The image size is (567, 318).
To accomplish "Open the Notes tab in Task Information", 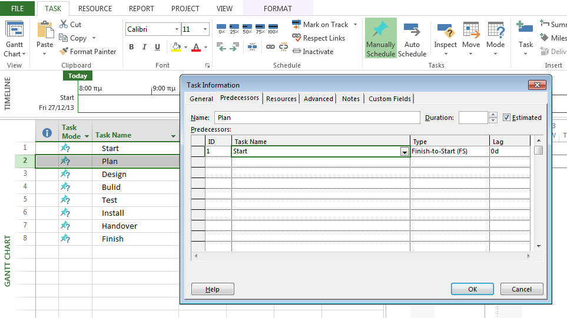I will (351, 99).
